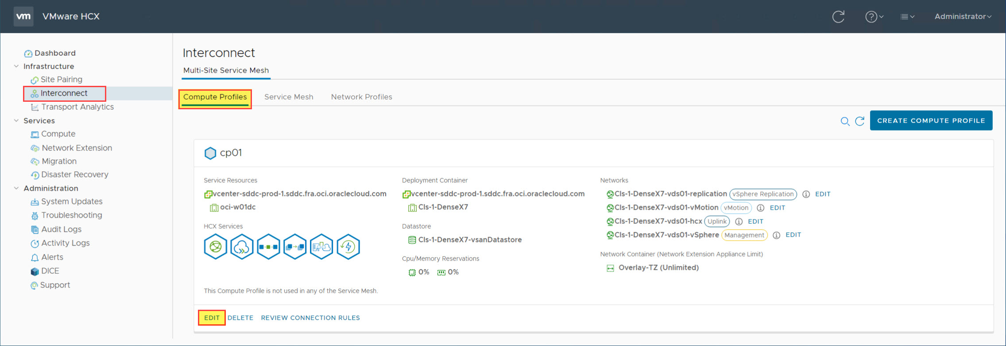This screenshot has height=346, width=1006.
Task: Open Dashboard in sidebar
Action: coord(55,53)
